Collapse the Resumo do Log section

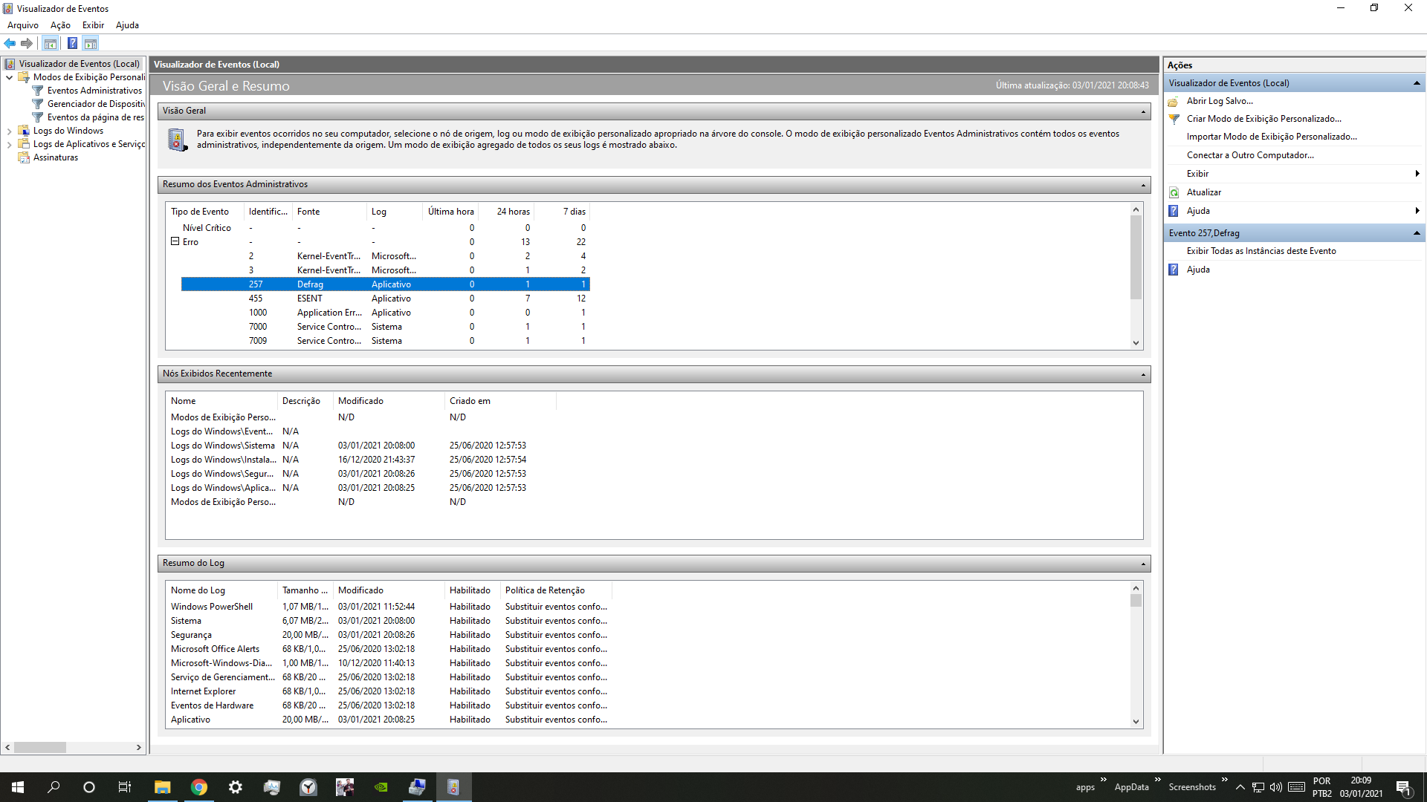[x=1143, y=564]
